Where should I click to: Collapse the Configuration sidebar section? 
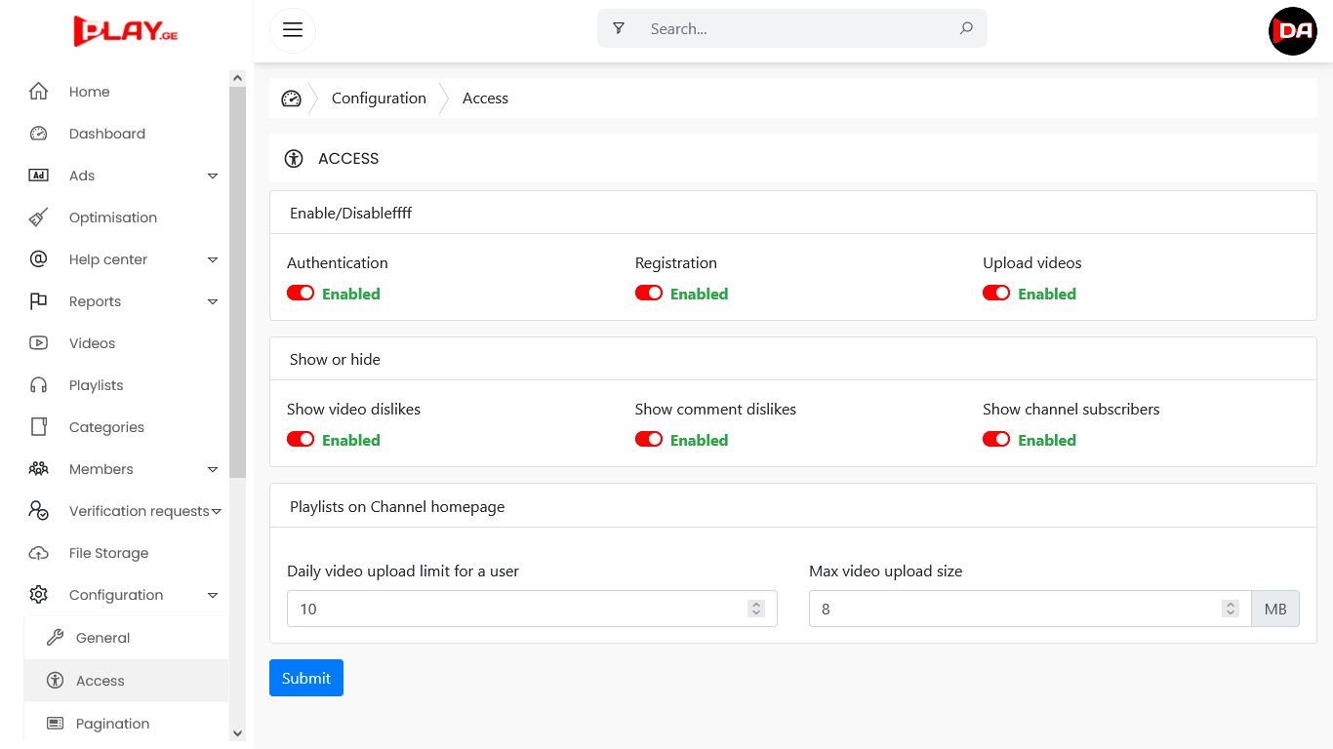213,595
